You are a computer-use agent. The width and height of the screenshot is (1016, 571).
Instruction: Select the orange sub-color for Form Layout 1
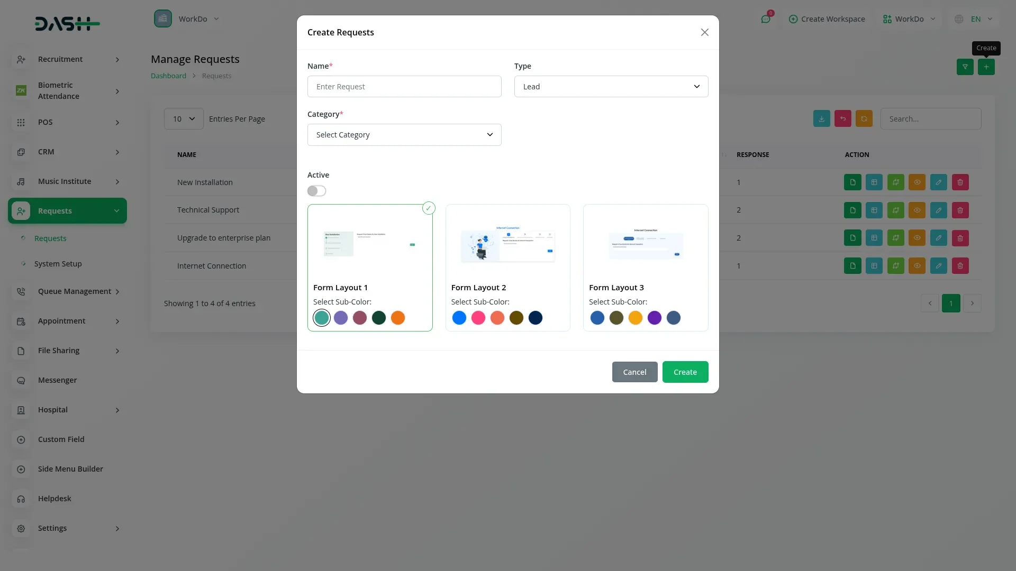397,318
